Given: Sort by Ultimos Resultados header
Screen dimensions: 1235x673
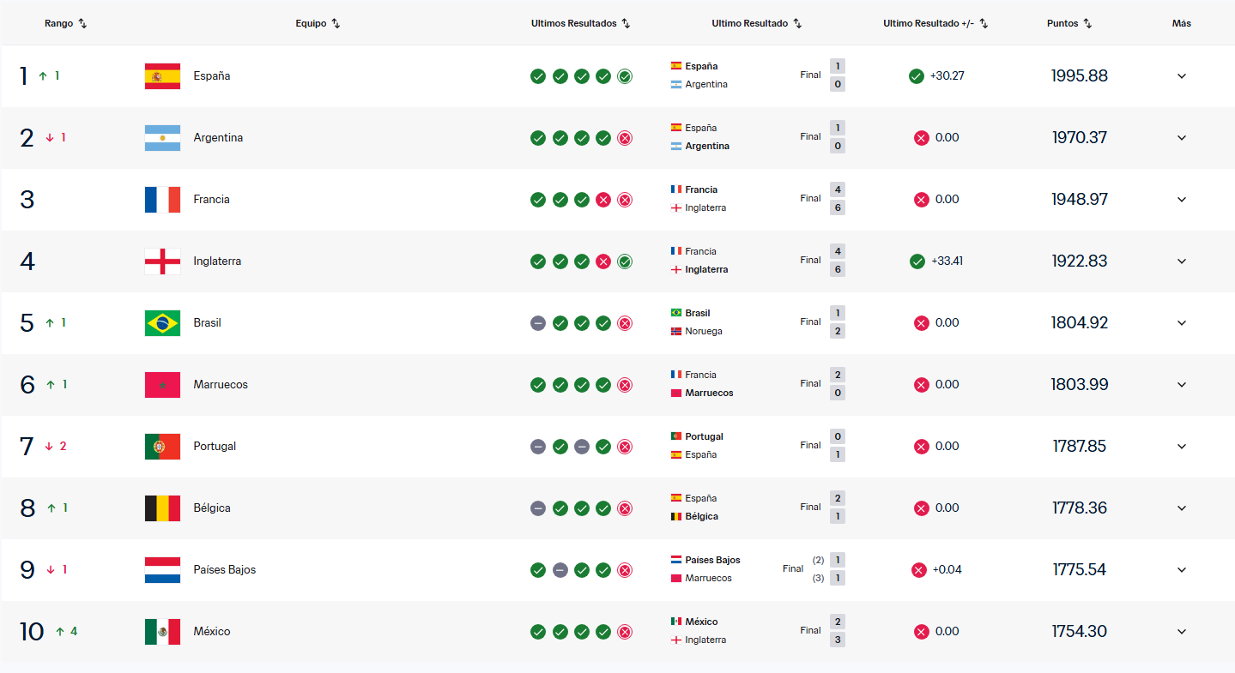Looking at the screenshot, I should 581,24.
